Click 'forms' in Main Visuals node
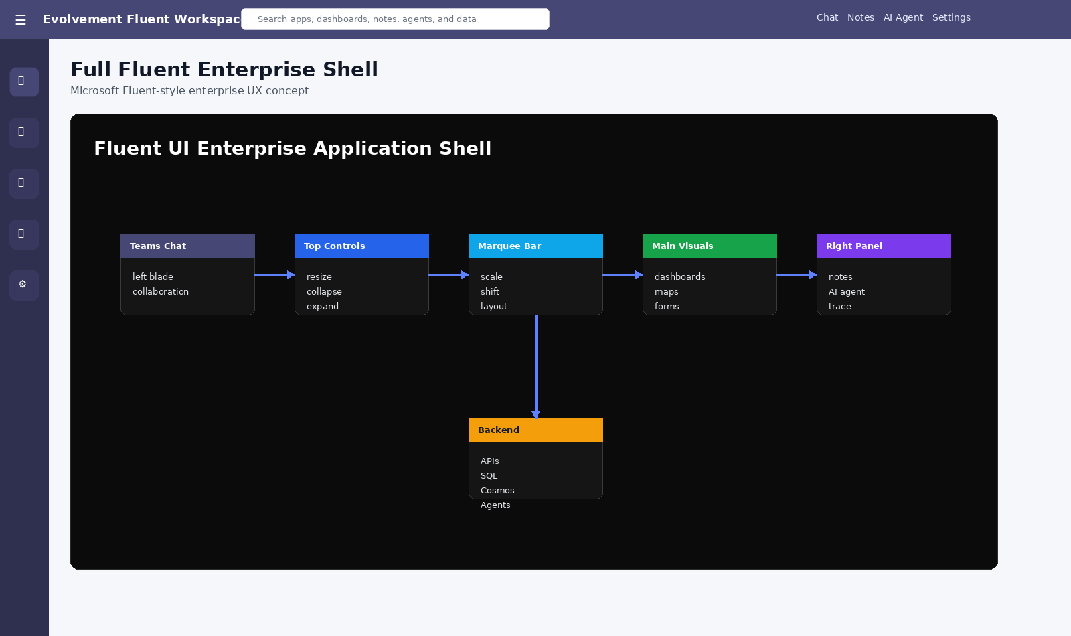Viewport: 1071px width, 636px height. tap(667, 306)
